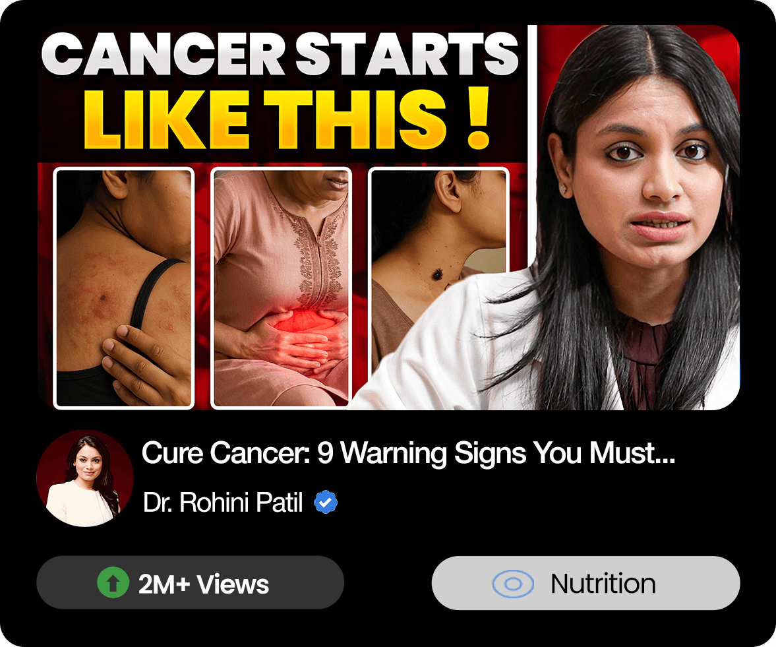
Task: Click the eye icon beside Nutrition
Action: (513, 584)
